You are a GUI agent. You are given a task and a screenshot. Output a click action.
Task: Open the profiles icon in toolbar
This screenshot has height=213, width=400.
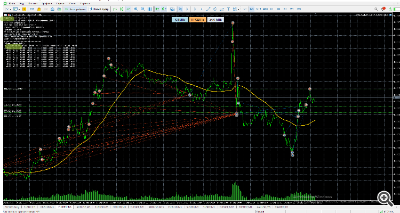(15, 9)
